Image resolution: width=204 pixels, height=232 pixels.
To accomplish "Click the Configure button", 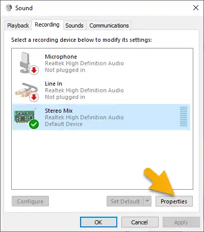I will (x=30, y=201).
